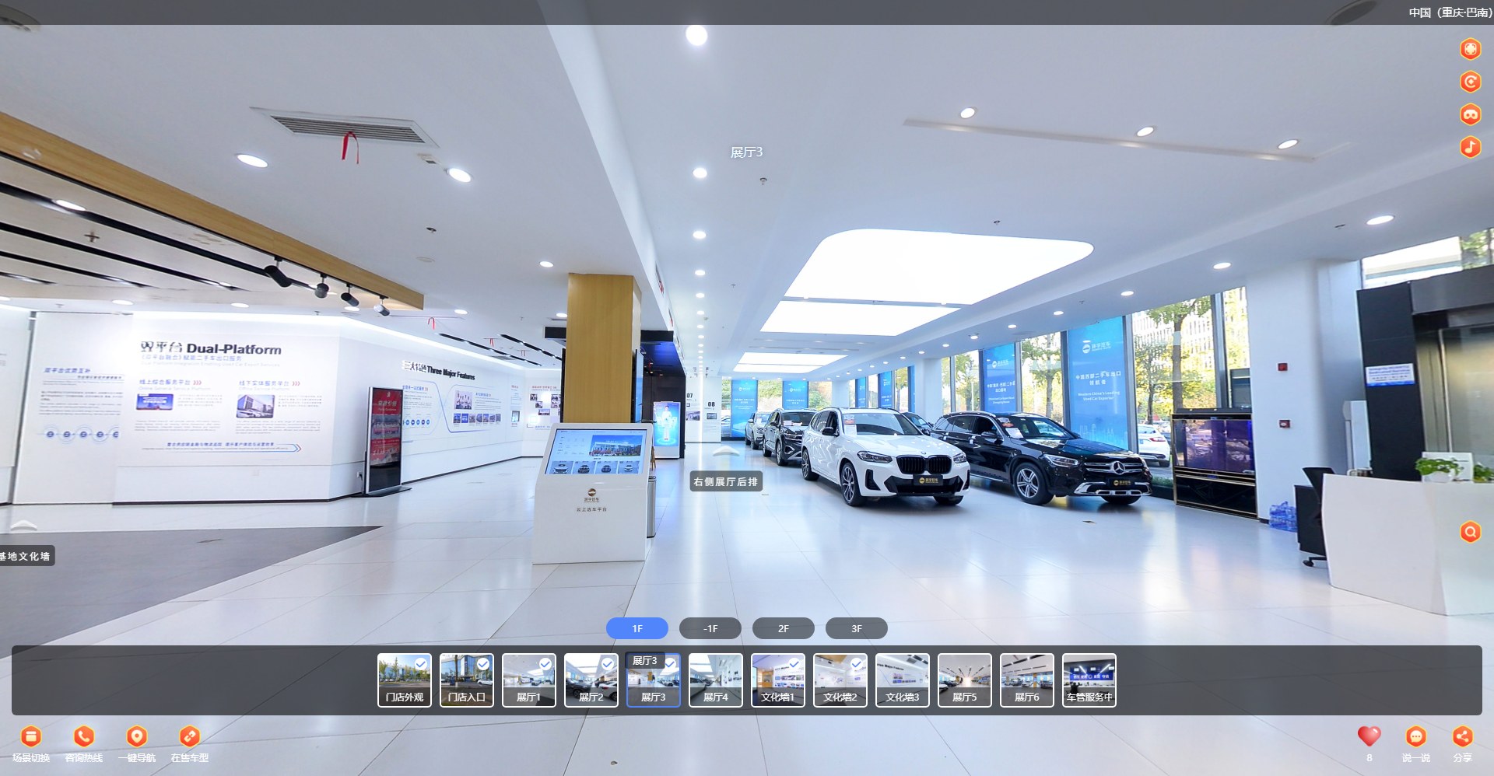This screenshot has height=776, width=1494.
Task: Click the 分享 share icon
Action: [x=1463, y=736]
